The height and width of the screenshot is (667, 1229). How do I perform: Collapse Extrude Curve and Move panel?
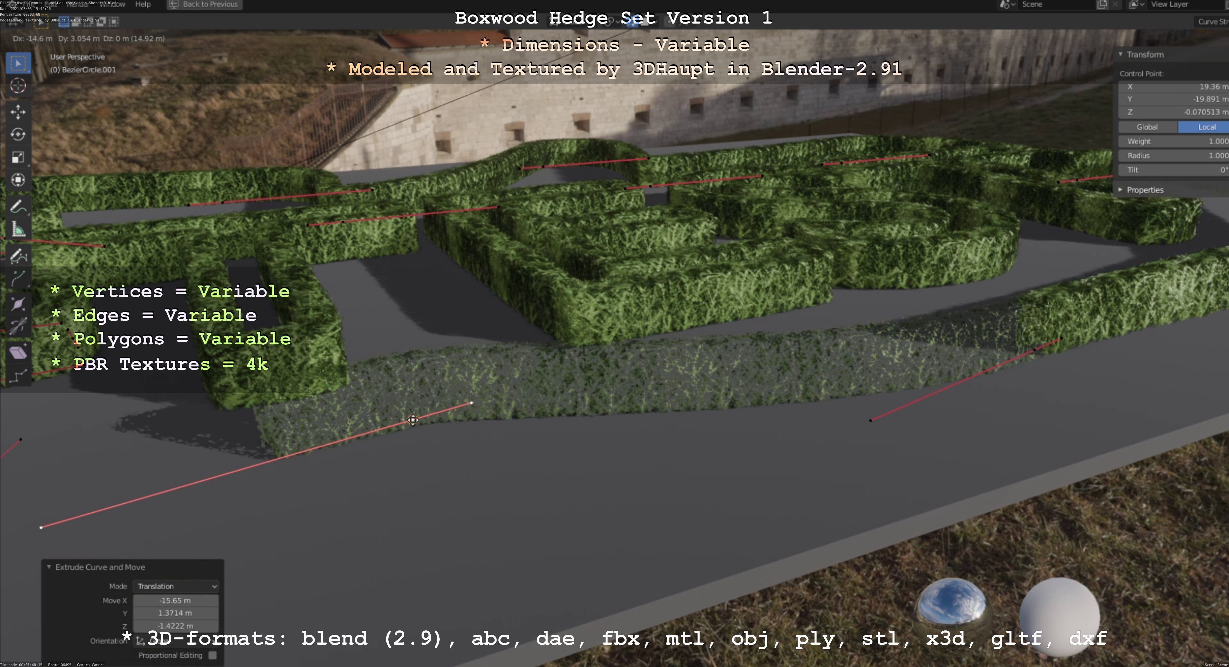pyautogui.click(x=49, y=567)
